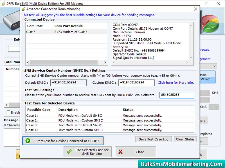The width and height of the screenshot is (225, 168).
Task: Click the Manufacturer huawei line
Action: (x=129, y=32)
